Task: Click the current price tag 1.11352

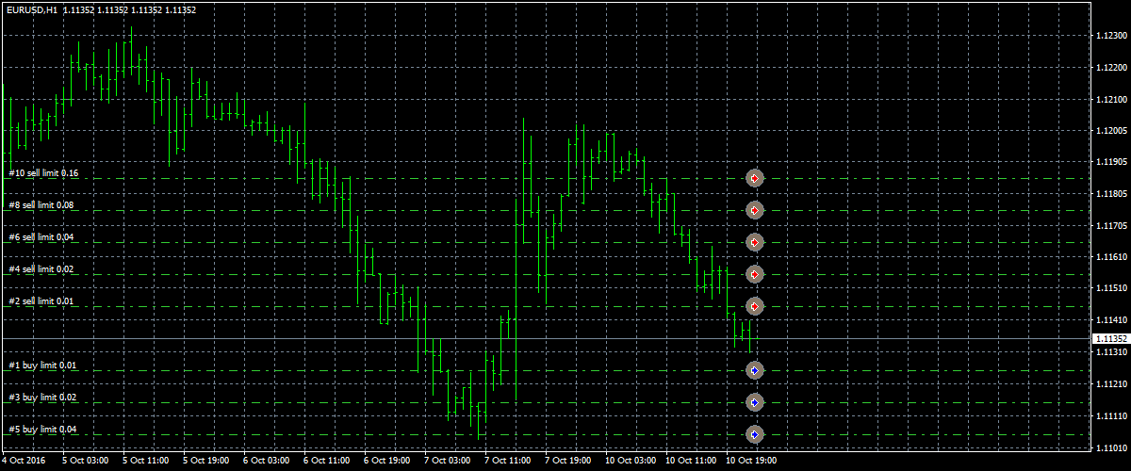Action: pyautogui.click(x=1109, y=338)
